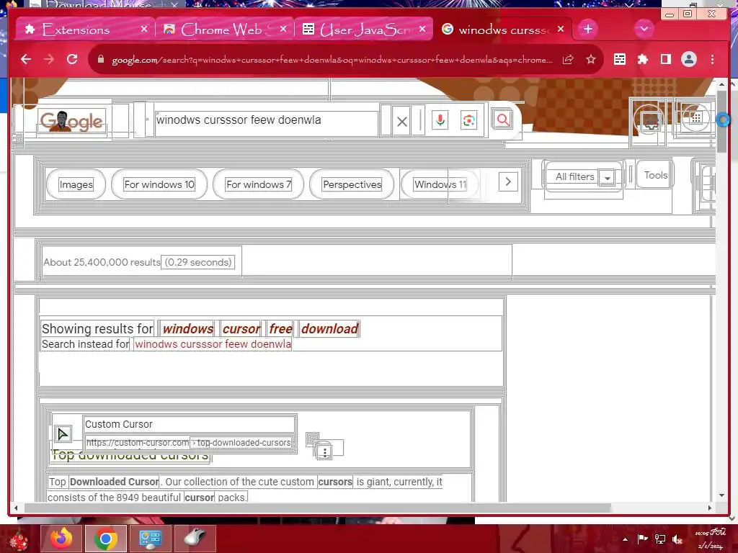Click the taskbar clock

(711, 539)
